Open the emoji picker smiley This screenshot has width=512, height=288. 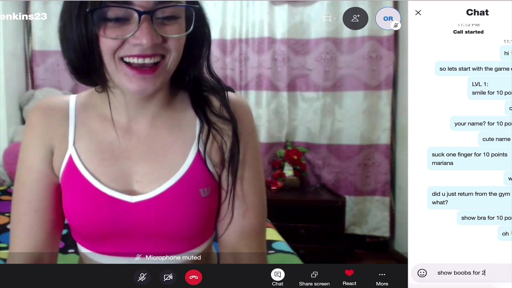(422, 273)
